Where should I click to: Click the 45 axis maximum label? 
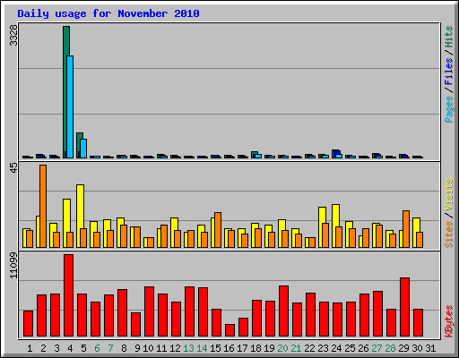[13, 167]
